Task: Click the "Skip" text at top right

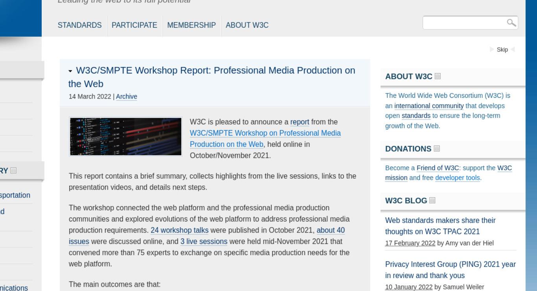Action: 502,49
